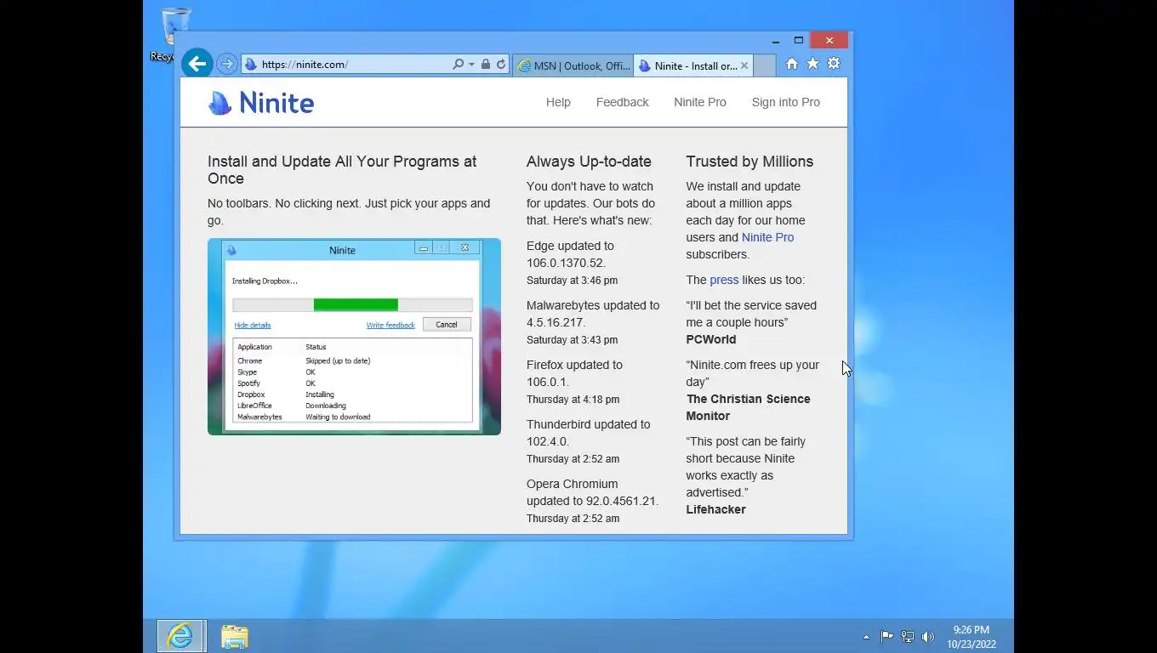
Task: Maximize the Internet Explorer window
Action: tap(799, 40)
